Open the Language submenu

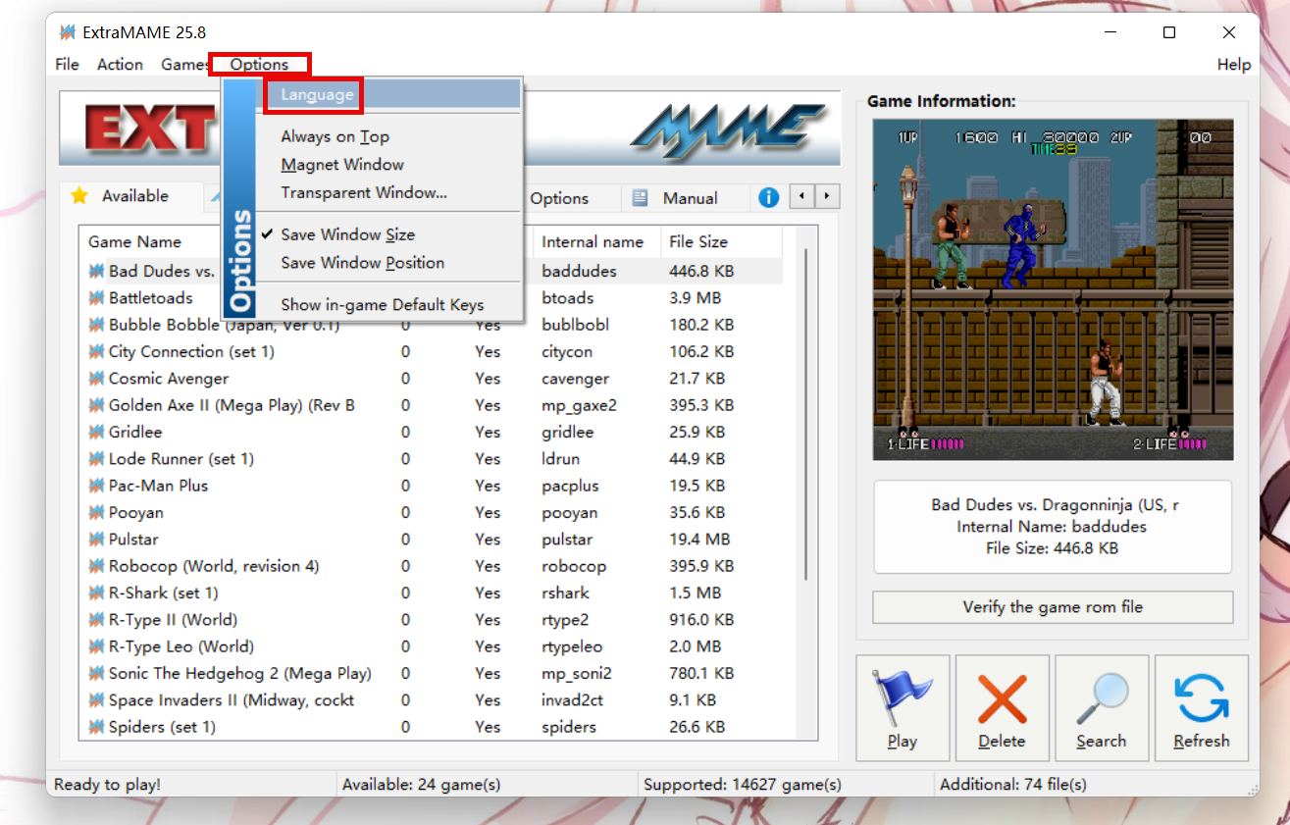pos(317,95)
